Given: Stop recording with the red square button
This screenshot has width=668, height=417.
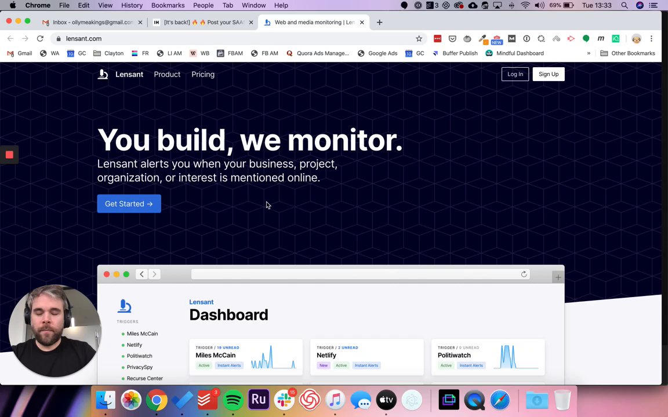Looking at the screenshot, I should point(9,155).
